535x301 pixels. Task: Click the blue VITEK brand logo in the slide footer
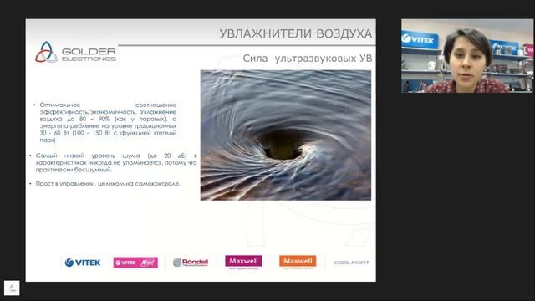pos(83,263)
